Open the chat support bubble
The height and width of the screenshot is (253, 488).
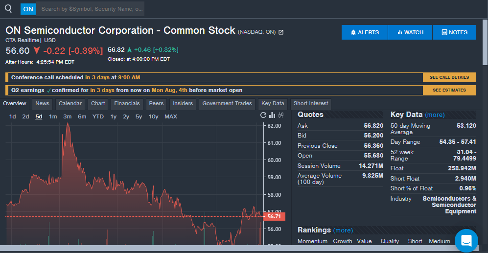coord(466,241)
